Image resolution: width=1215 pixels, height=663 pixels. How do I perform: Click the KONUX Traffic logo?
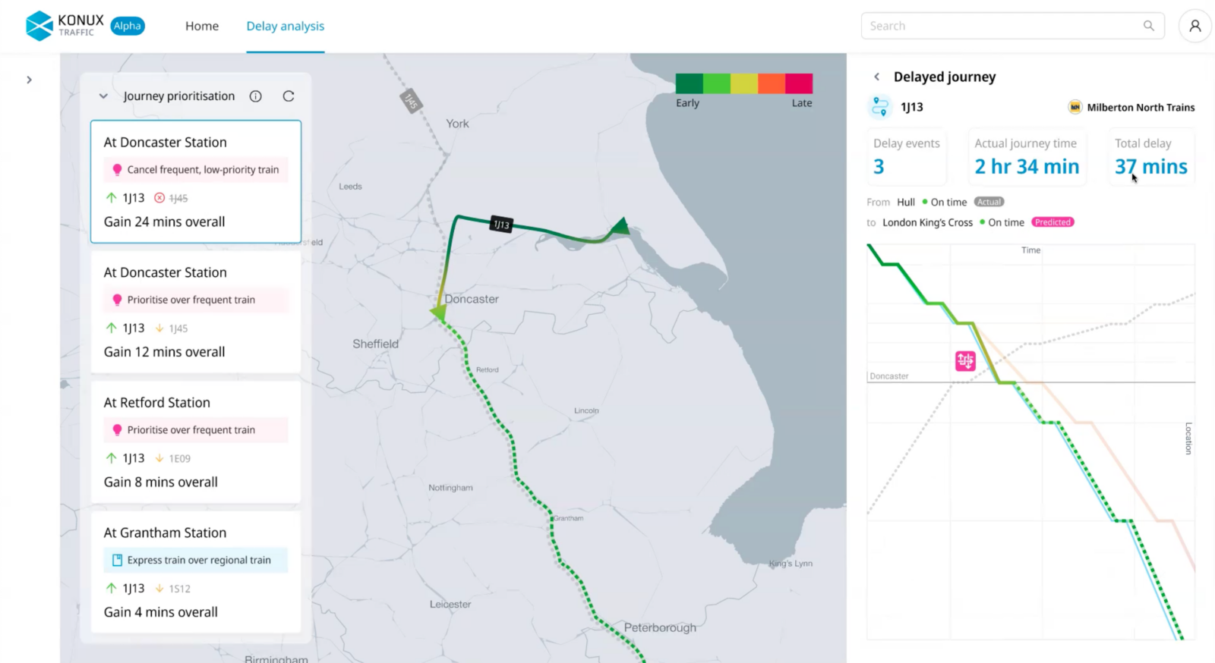point(65,26)
